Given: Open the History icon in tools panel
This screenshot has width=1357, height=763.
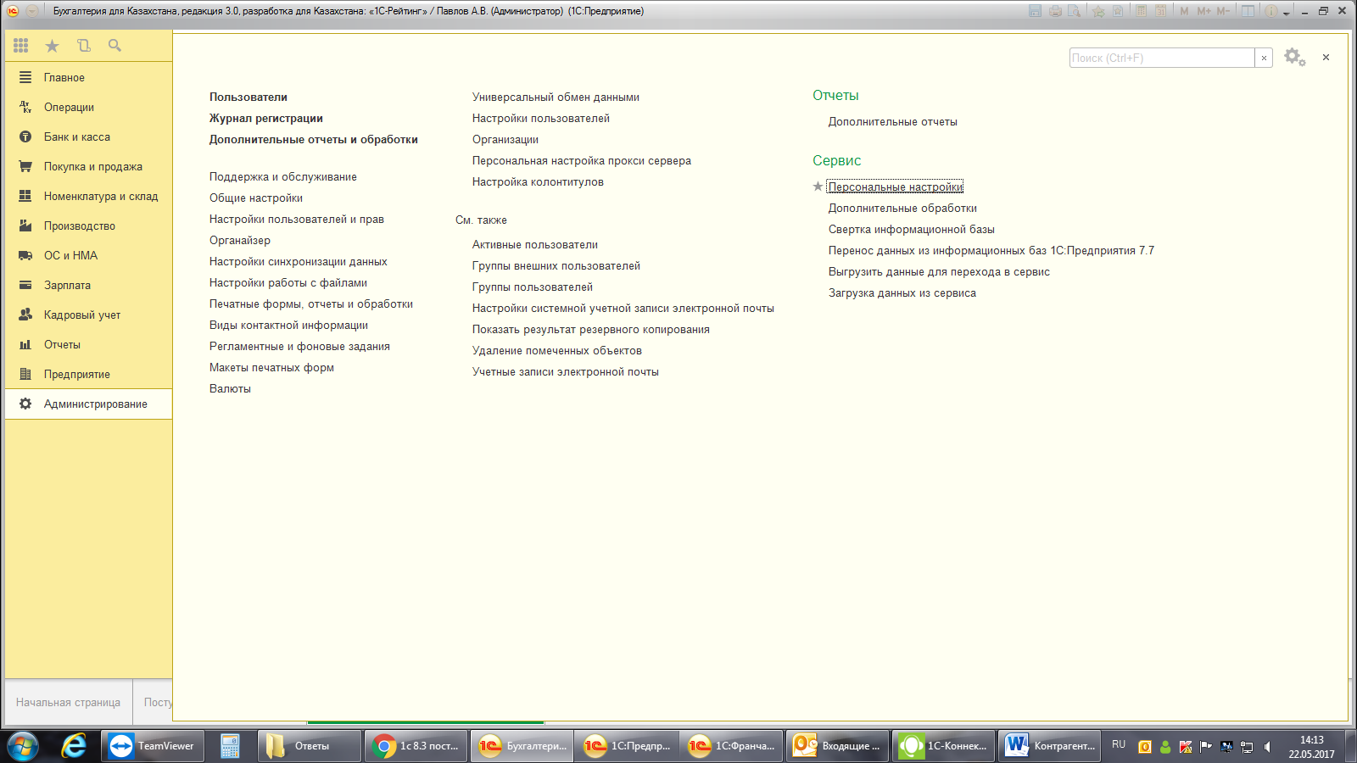Looking at the screenshot, I should [83, 46].
